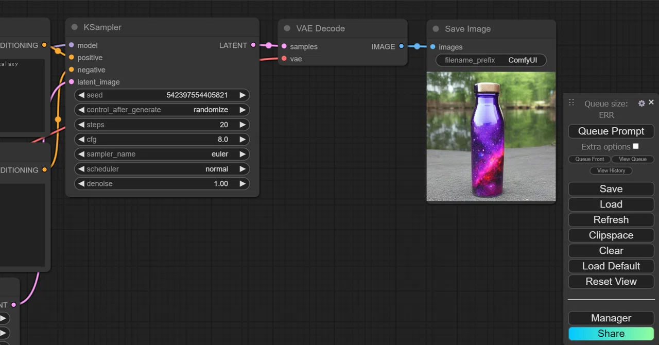Decrease the seed value with left arrow
The width and height of the screenshot is (659, 345).
tap(81, 95)
